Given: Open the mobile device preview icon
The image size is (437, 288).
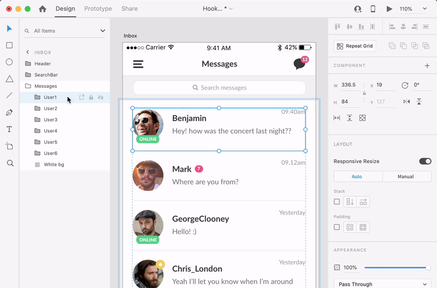Looking at the screenshot, I should pos(373,9).
